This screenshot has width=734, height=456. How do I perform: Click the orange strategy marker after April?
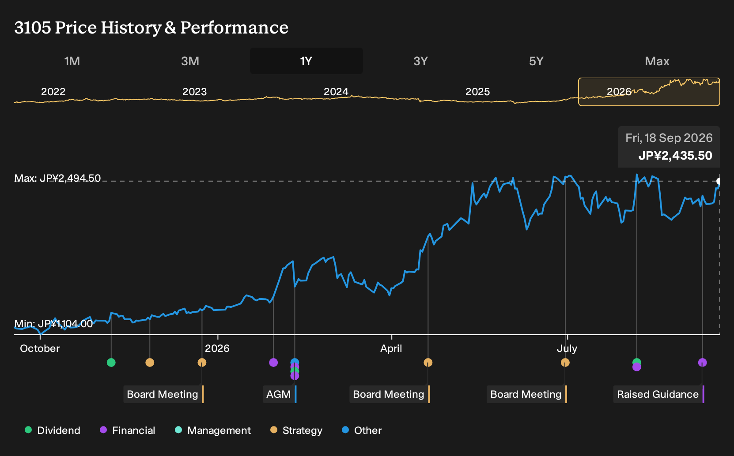428,363
